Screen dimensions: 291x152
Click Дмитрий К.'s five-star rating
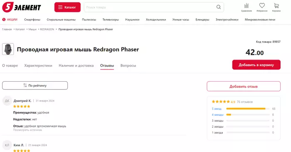22,107
